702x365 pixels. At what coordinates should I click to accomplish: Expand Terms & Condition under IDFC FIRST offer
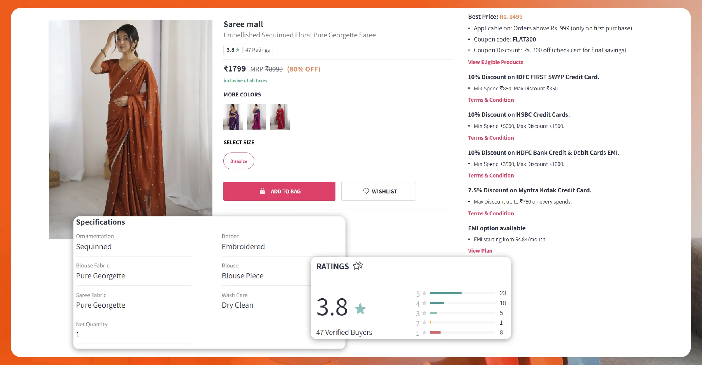click(x=491, y=100)
